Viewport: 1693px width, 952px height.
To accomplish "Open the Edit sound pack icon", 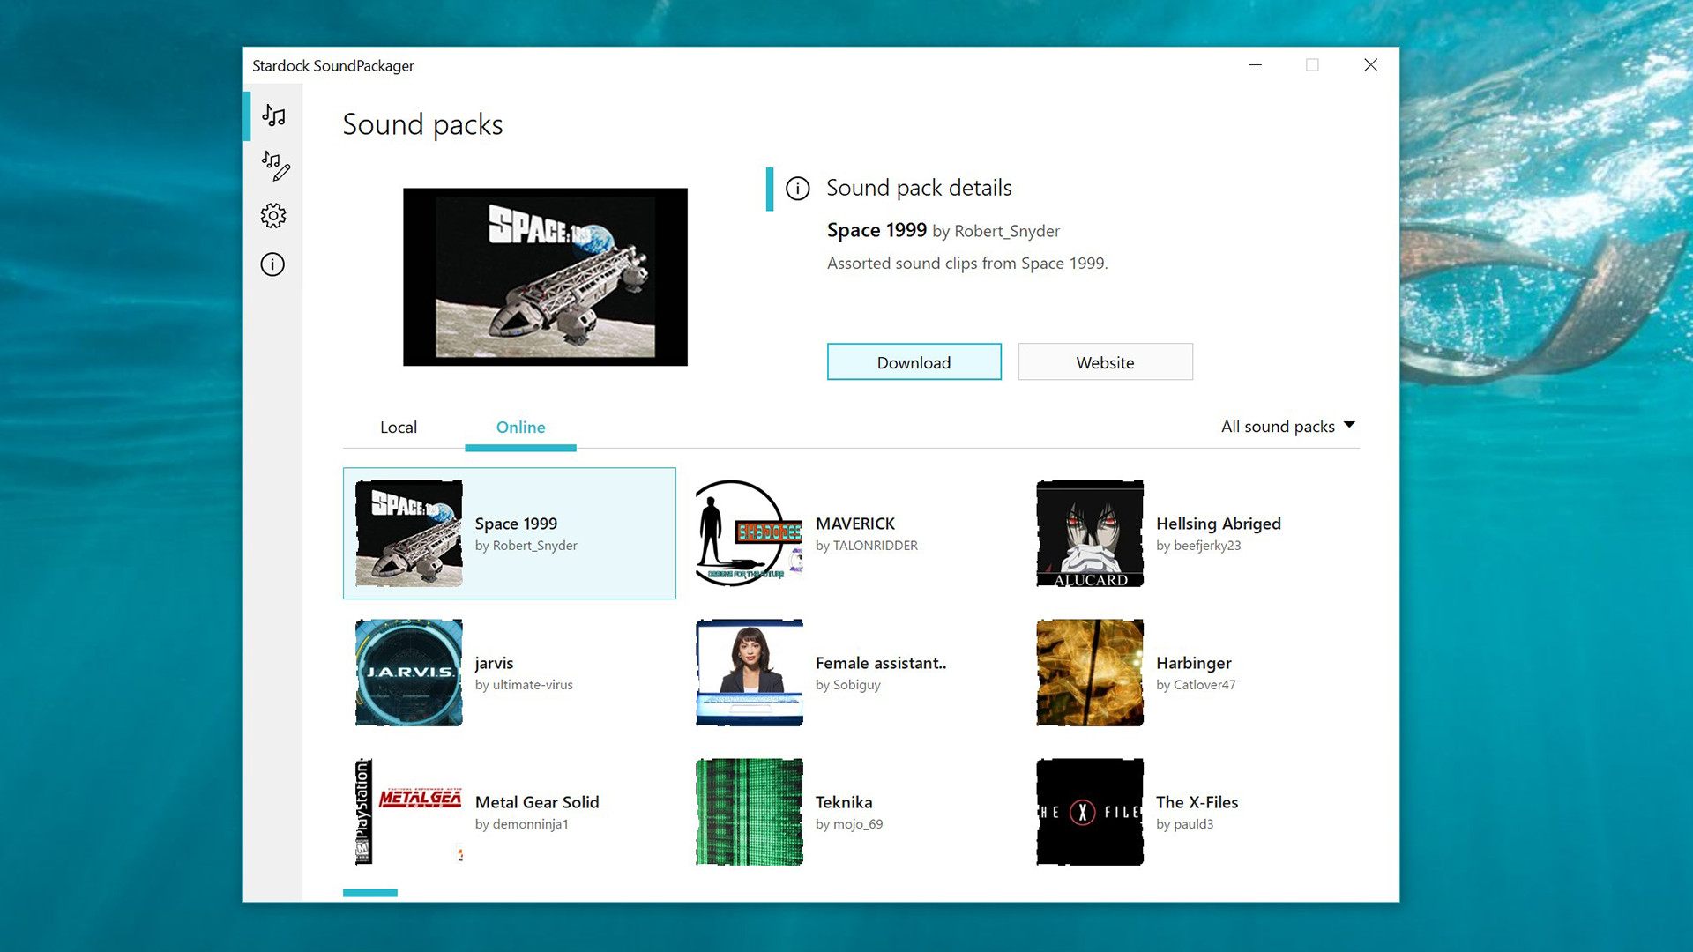I will click(x=274, y=166).
